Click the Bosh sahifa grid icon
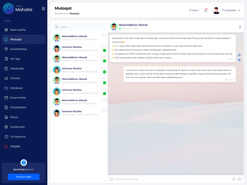 [6, 30]
